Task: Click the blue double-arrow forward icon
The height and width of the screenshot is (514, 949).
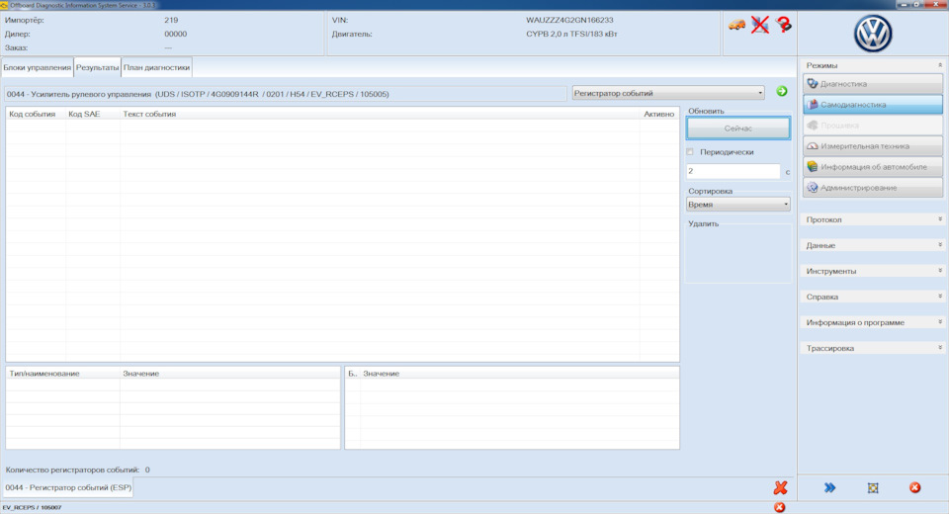Action: click(829, 487)
